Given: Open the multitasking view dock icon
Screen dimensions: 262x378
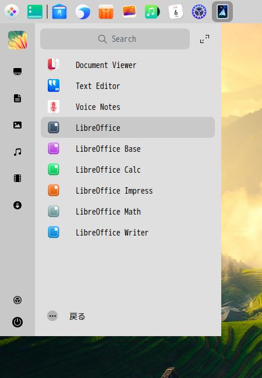Looking at the screenshot, I should 35,12.
